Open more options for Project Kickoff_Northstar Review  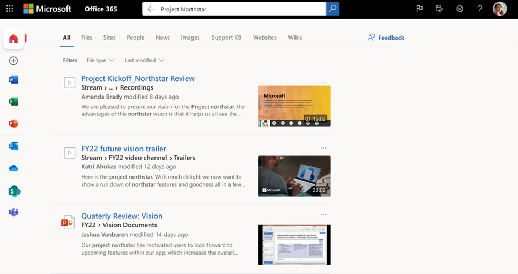(x=323, y=83)
